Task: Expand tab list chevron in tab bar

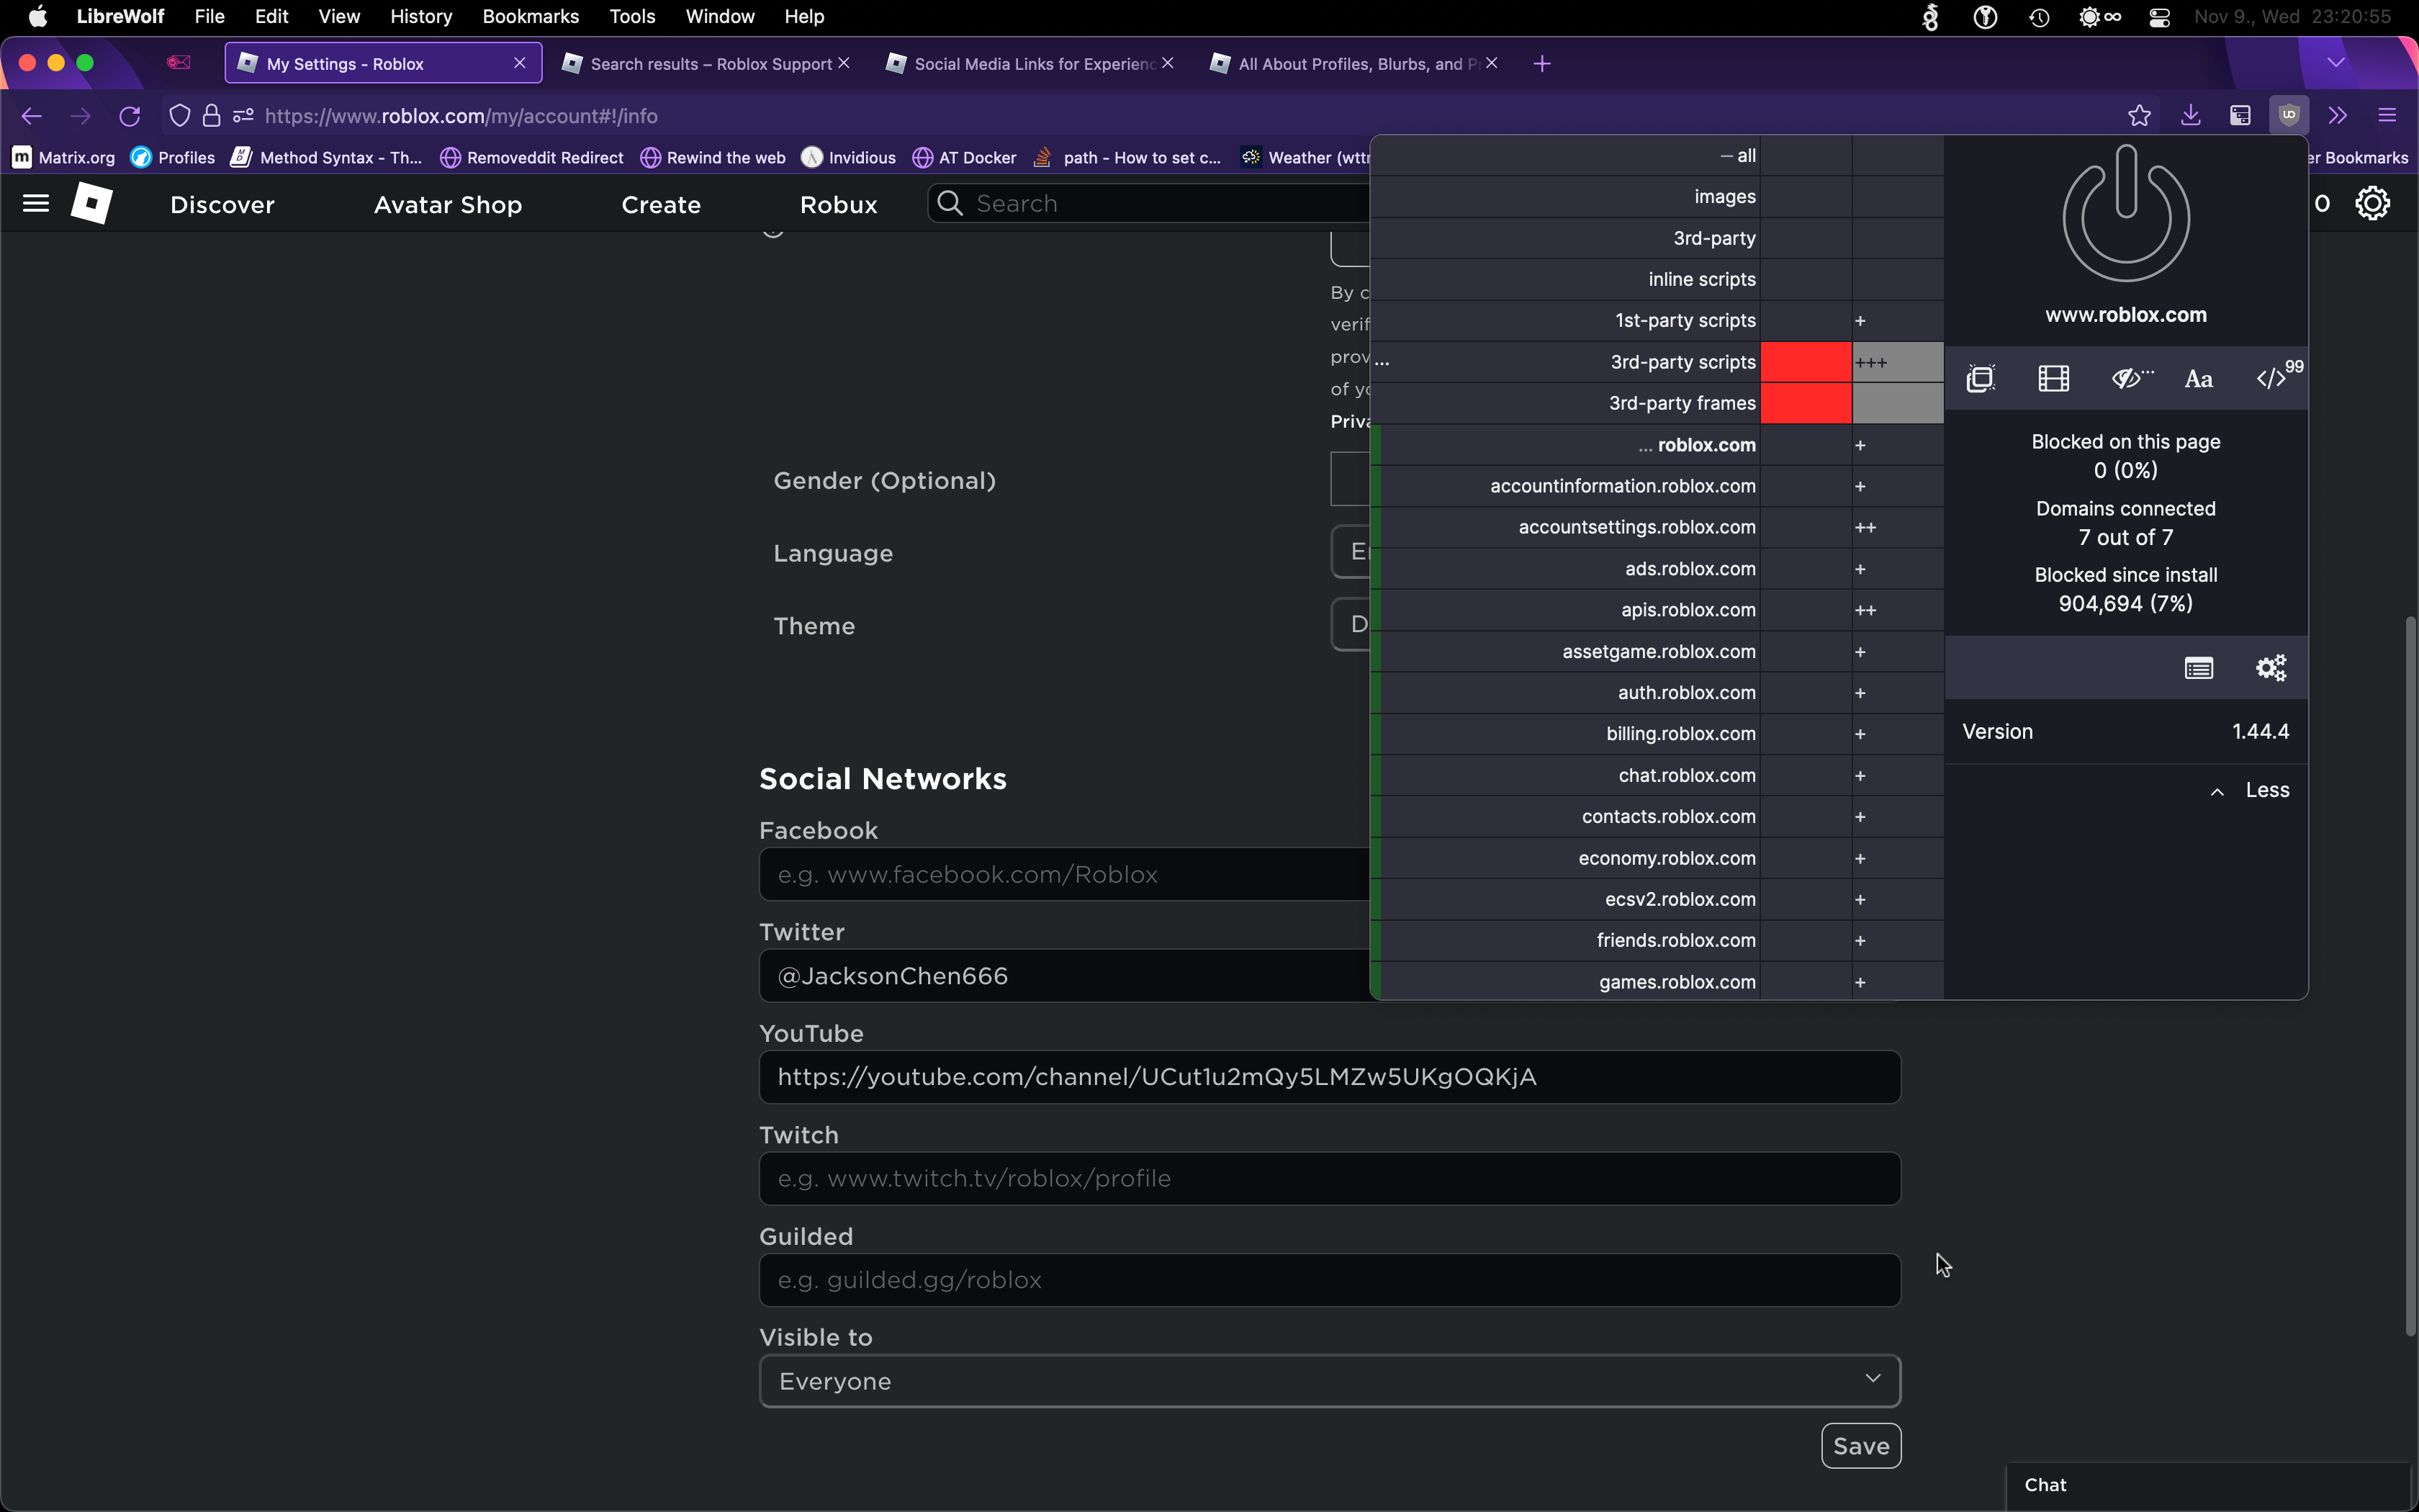Action: (2336, 63)
